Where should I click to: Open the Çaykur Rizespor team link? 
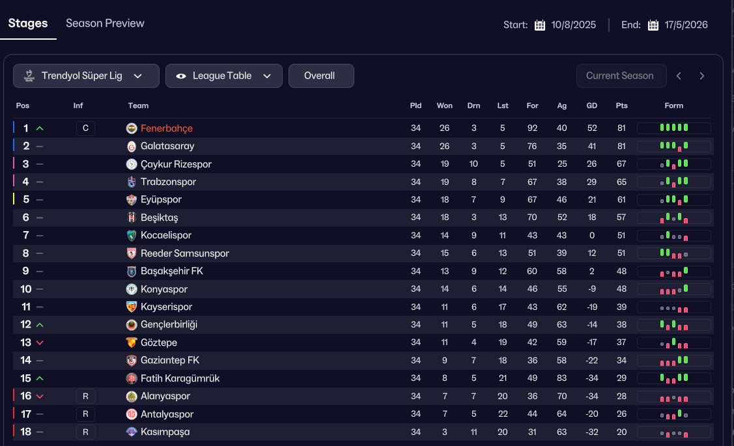click(x=176, y=164)
